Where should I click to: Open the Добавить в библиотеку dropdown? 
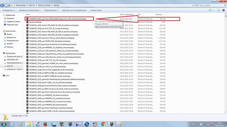tap(30, 10)
